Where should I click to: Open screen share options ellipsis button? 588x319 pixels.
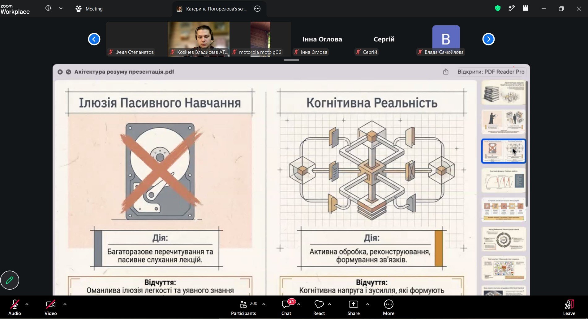[257, 9]
